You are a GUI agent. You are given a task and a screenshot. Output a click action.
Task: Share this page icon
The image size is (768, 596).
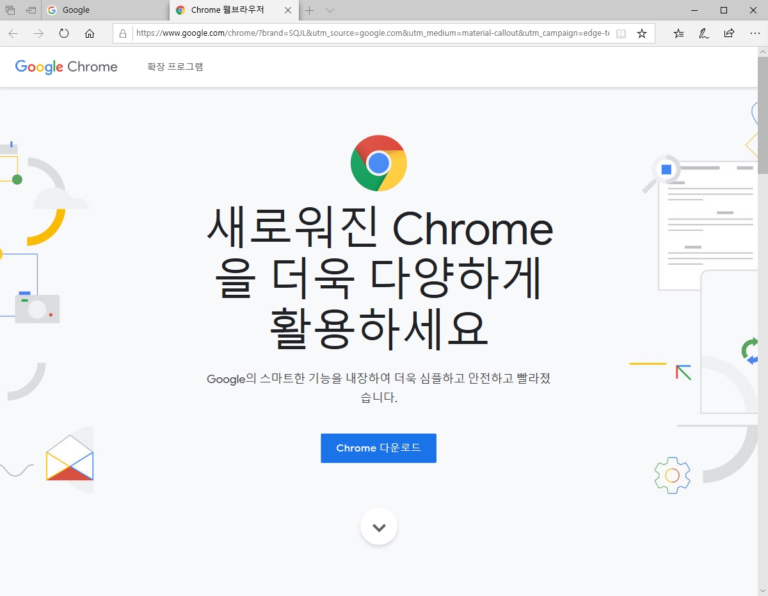[729, 33]
